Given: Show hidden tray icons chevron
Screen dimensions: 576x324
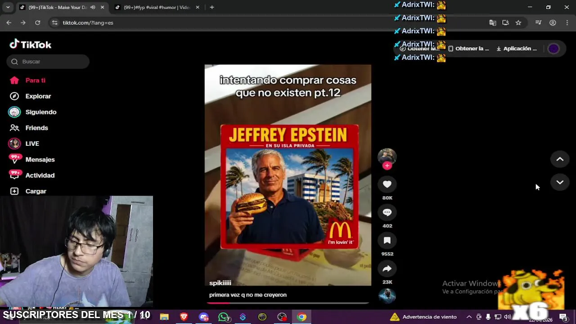Looking at the screenshot, I should [x=469, y=317].
